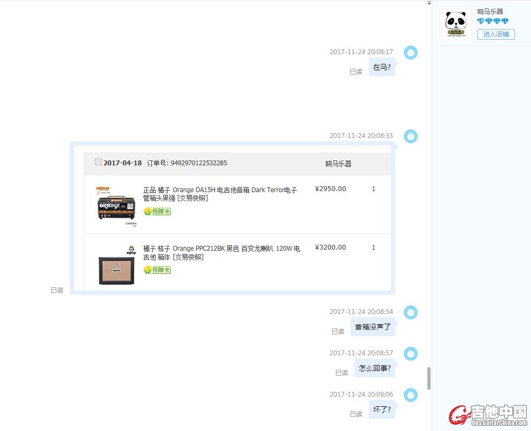Click the shop's diamond rating icons
Viewport: 531px width, 431px height.
coord(493,21)
